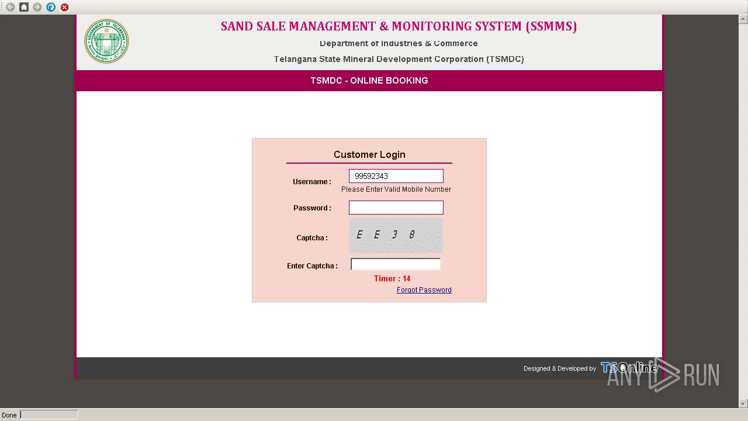Viewport: 748px width, 421px height.
Task: Click 'Department of Industries & Commerce' text
Action: 399,43
